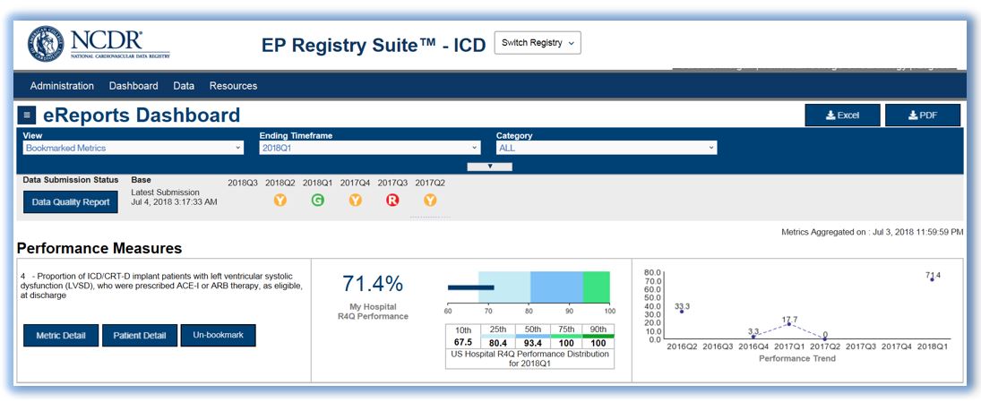This screenshot has width=981, height=402.
Task: Click the dark performance bar in the distribution chart
Action: coord(471,287)
